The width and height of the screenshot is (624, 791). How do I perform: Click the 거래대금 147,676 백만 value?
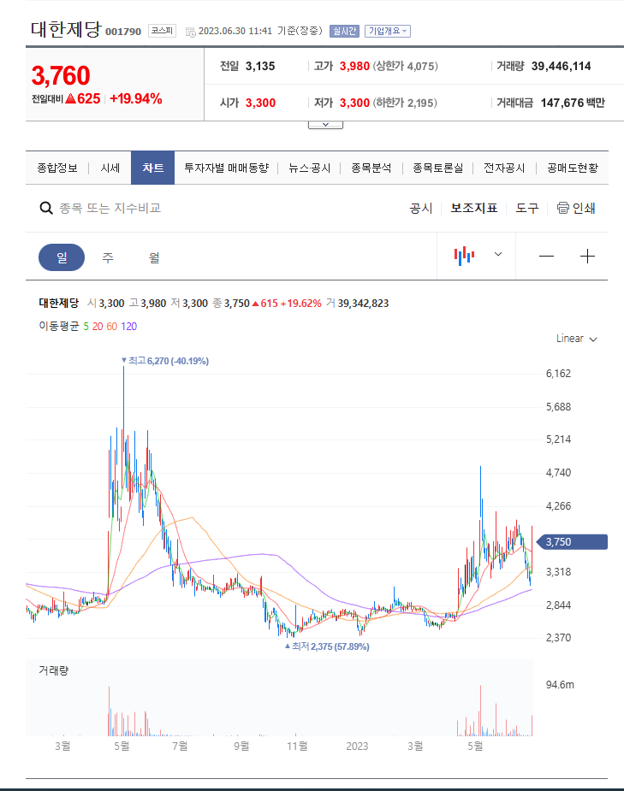pos(573,103)
